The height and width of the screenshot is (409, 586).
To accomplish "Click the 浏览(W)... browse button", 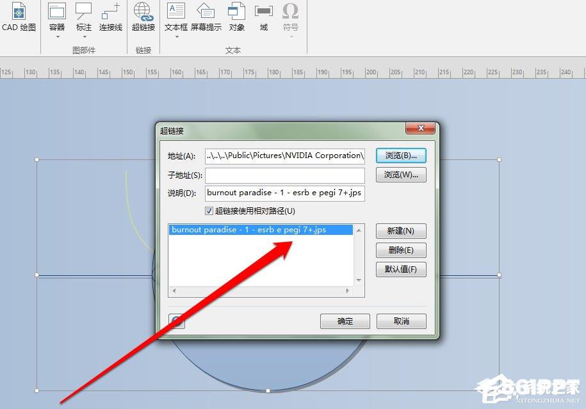I will [x=401, y=175].
